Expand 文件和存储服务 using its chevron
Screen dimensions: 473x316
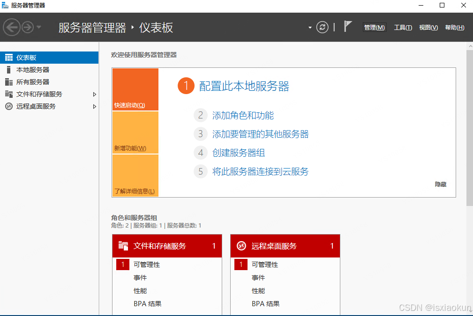95,94
